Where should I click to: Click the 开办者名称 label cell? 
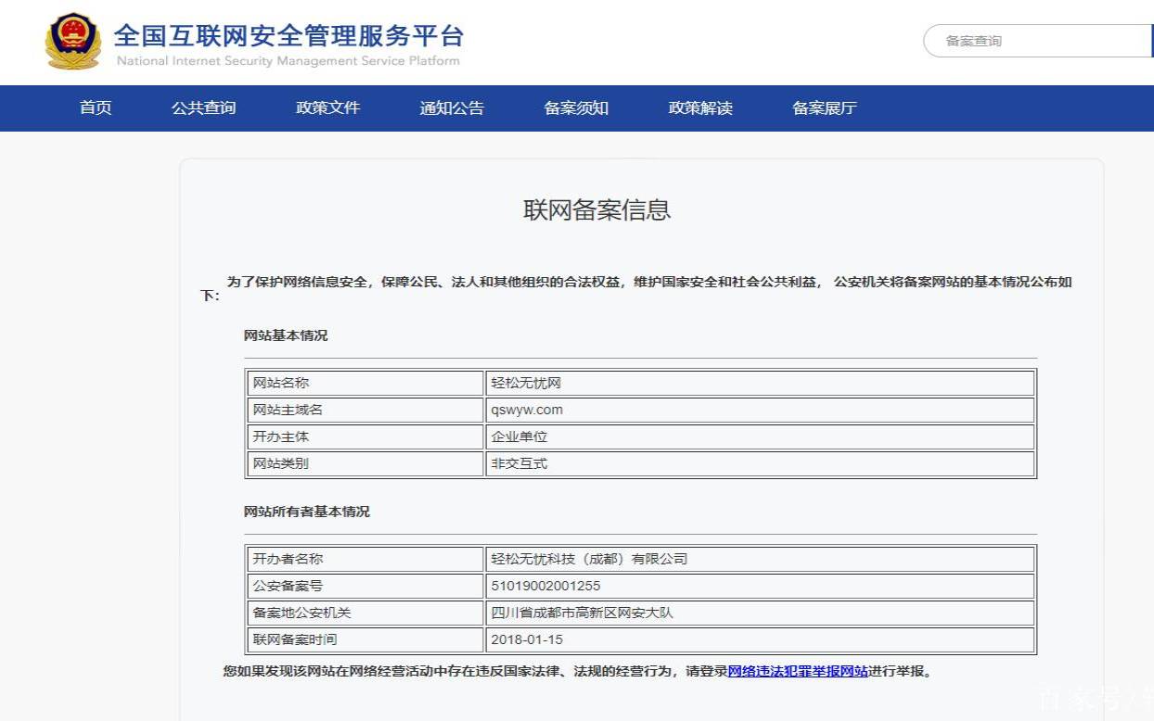365,559
